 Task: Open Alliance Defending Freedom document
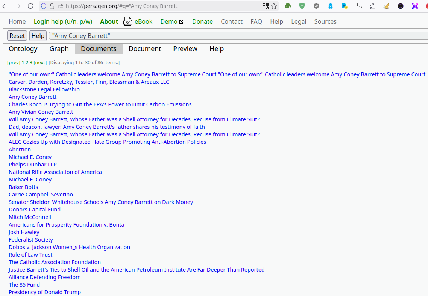click(44, 277)
